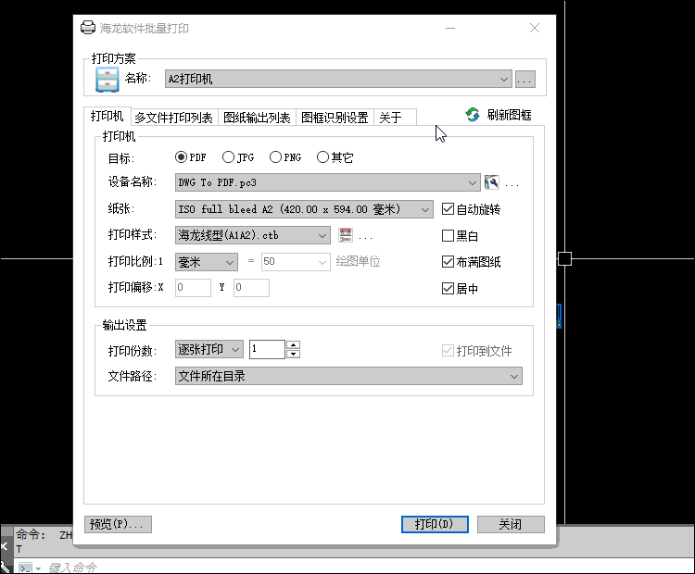Switch to the 关于 tab
Viewport: 695px width, 574px height.
pyautogui.click(x=395, y=118)
